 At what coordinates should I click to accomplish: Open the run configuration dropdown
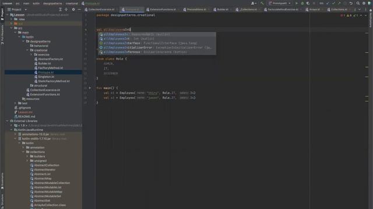pyautogui.click(x=280, y=3)
